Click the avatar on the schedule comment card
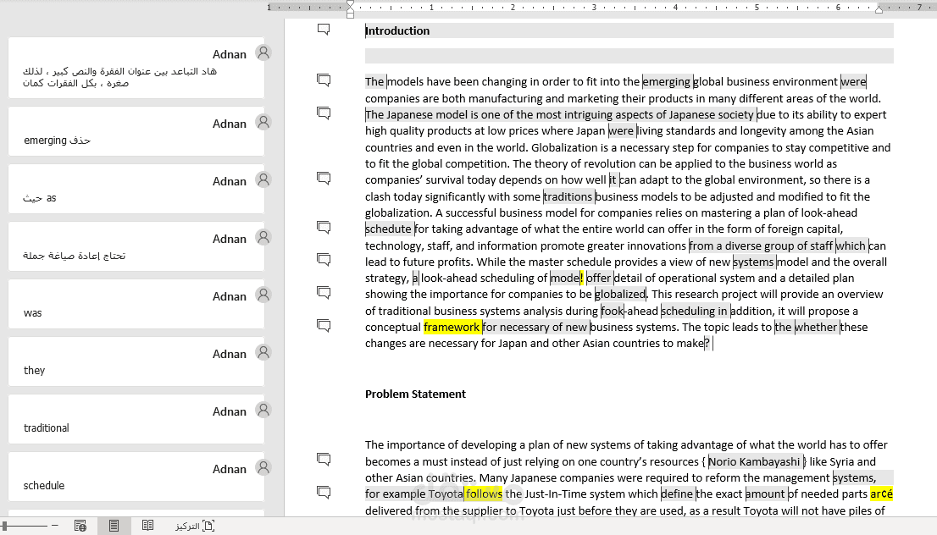 click(263, 468)
